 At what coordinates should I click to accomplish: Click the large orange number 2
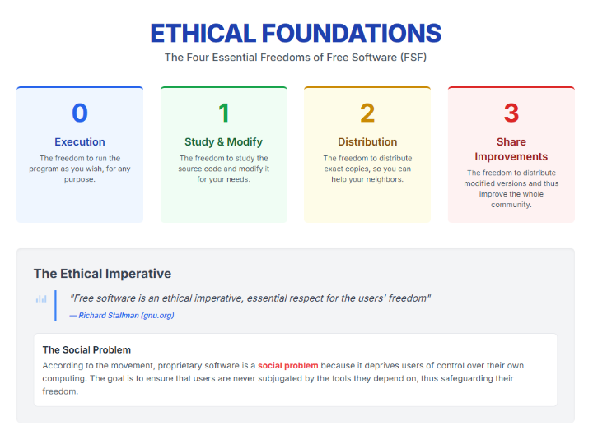tap(367, 113)
